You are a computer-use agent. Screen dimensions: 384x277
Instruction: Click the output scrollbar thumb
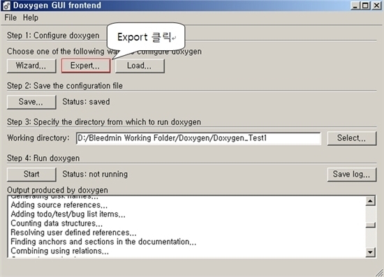(370, 225)
